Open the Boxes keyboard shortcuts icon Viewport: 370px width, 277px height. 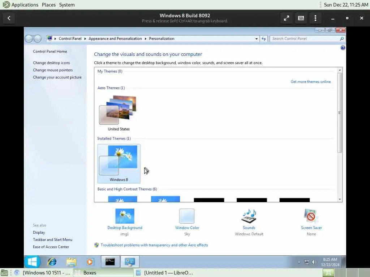click(301, 18)
